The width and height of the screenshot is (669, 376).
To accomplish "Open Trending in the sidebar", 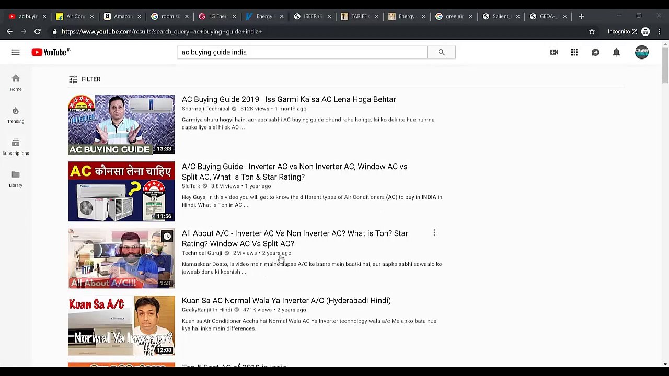I will click(x=16, y=115).
